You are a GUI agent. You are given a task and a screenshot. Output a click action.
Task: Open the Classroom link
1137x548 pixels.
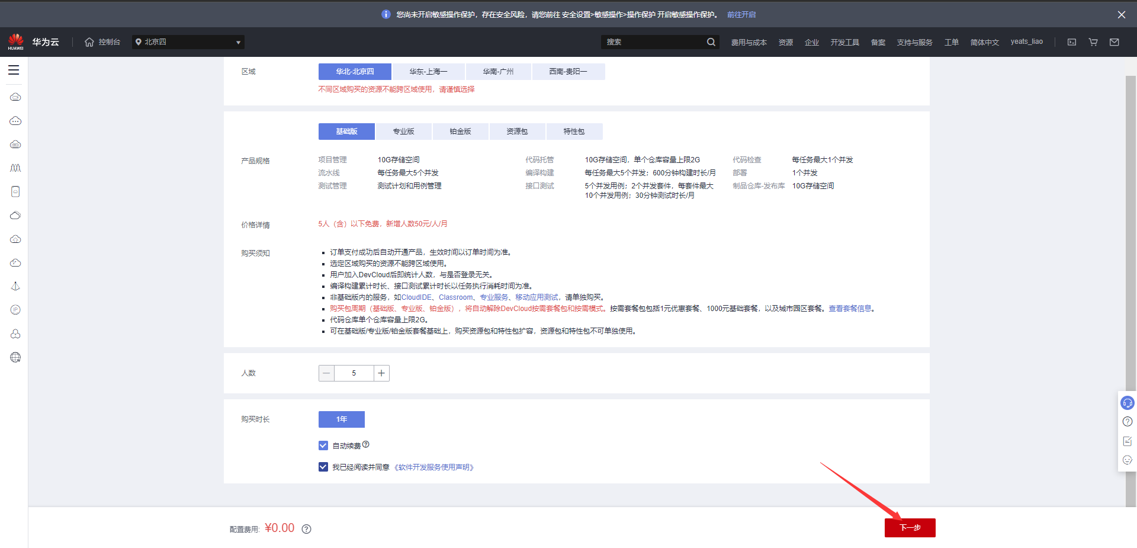pos(456,297)
